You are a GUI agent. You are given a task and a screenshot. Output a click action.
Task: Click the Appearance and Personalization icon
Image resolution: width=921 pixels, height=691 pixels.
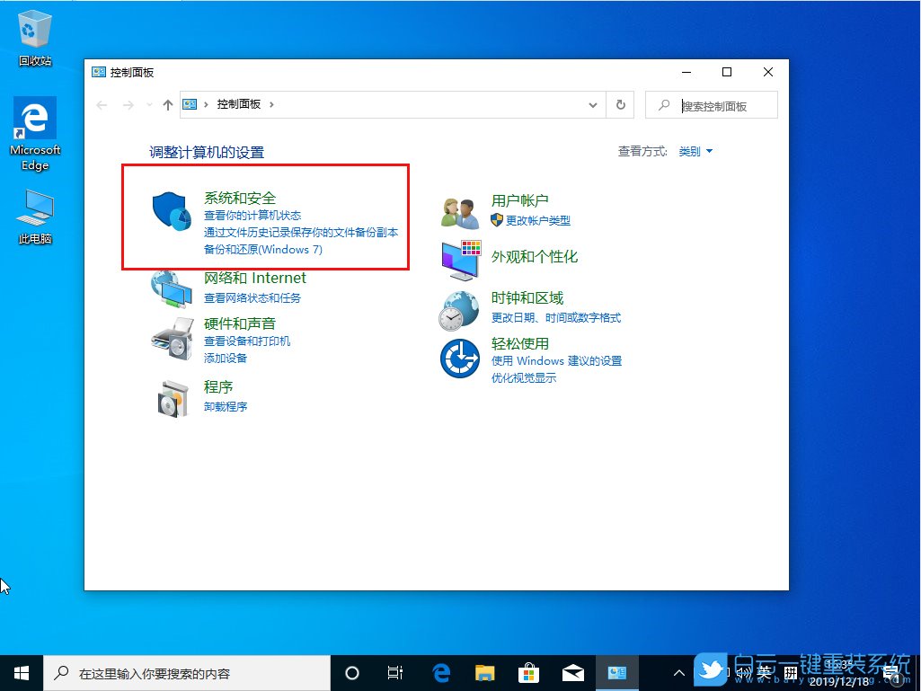pyautogui.click(x=459, y=261)
